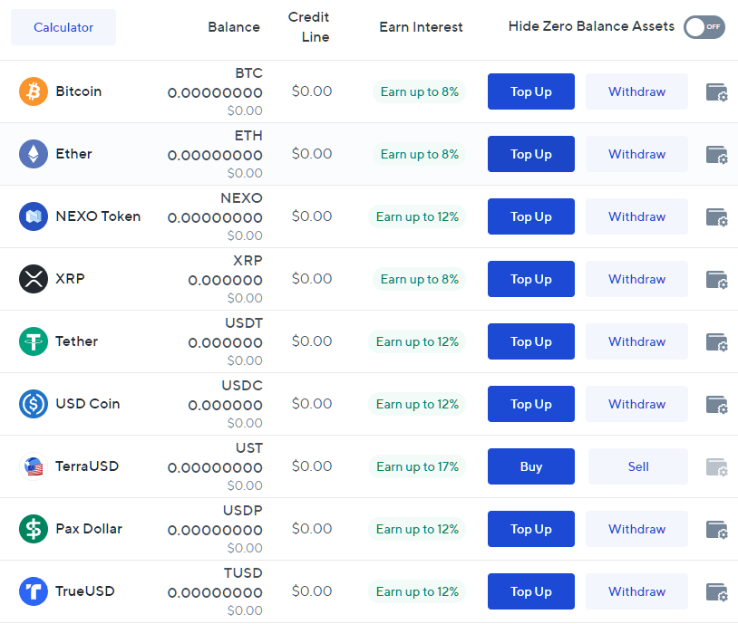This screenshot has height=624, width=738.
Task: Click the Ether row $0.00 credit line
Action: [312, 154]
